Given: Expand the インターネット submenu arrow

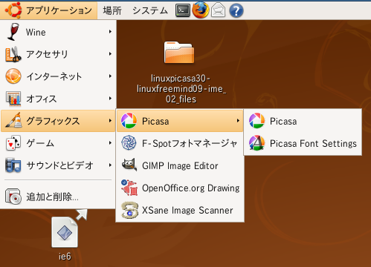Looking at the screenshot, I should click(x=110, y=76).
